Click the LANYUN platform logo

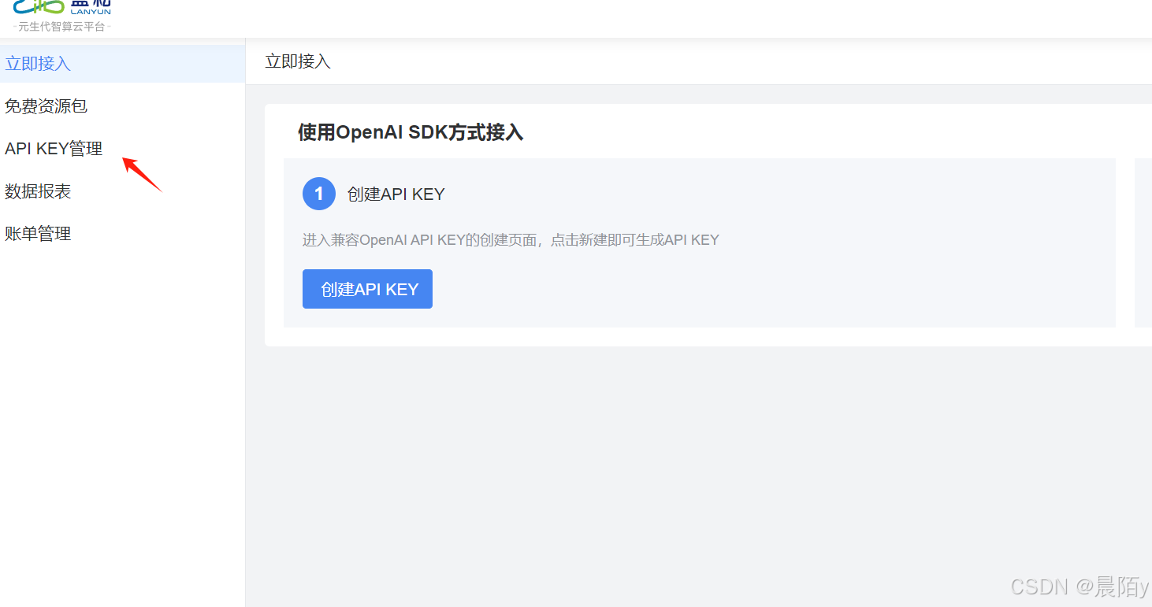[x=61, y=9]
